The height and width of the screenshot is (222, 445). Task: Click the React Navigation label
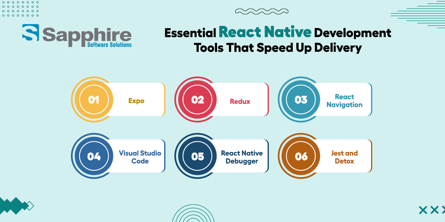coord(345,101)
